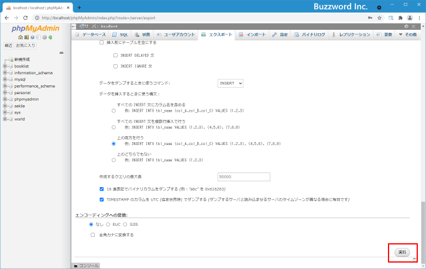Expand the sys database node
The height and width of the screenshot is (269, 426).
[x=5, y=112]
